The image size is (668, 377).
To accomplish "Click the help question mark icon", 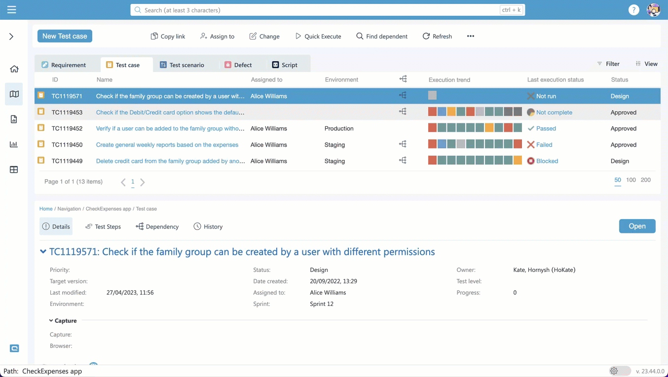I will pyautogui.click(x=633, y=10).
